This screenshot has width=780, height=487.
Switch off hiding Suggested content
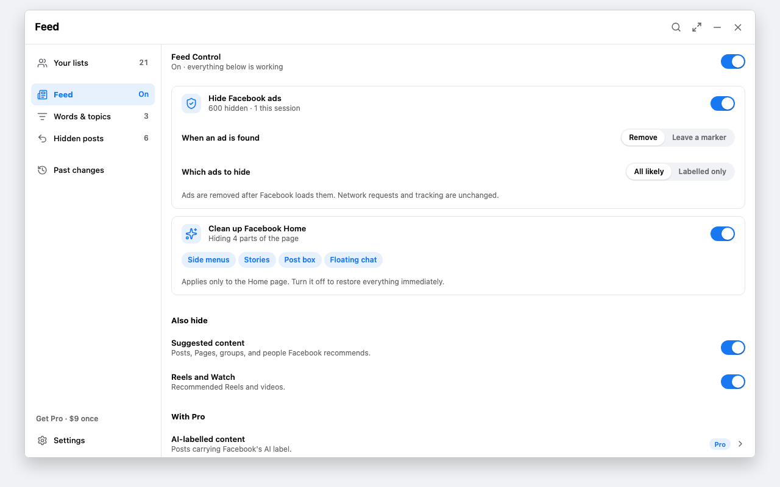point(733,348)
